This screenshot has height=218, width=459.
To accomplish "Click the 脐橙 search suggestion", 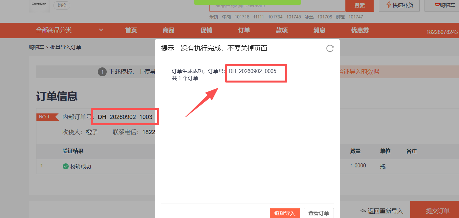I will pyautogui.click(x=340, y=17).
